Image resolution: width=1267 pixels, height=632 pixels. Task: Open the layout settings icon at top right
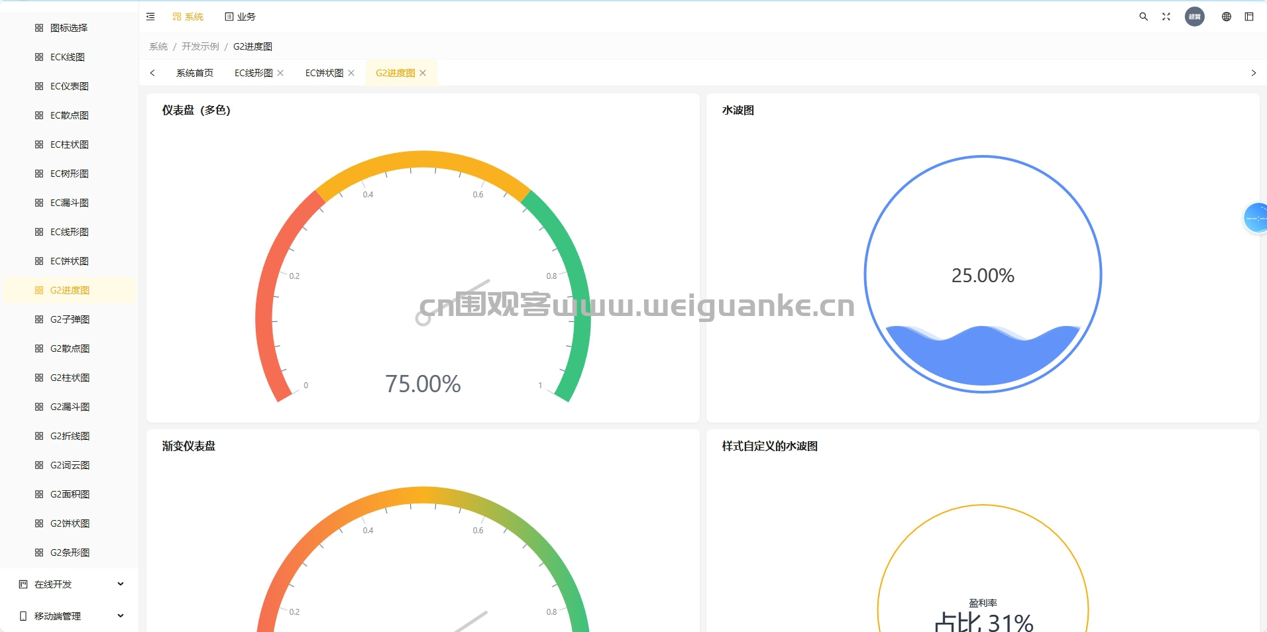(x=1249, y=17)
